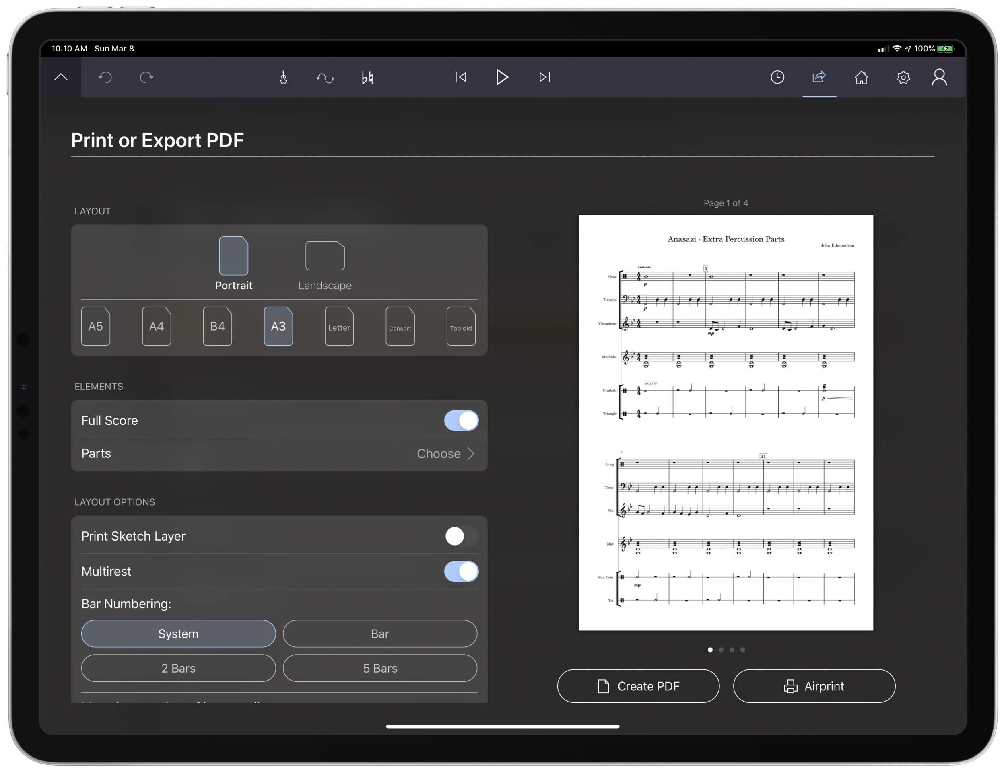The width and height of the screenshot is (1006, 774).
Task: Open the settings gear icon
Action: [x=903, y=77]
